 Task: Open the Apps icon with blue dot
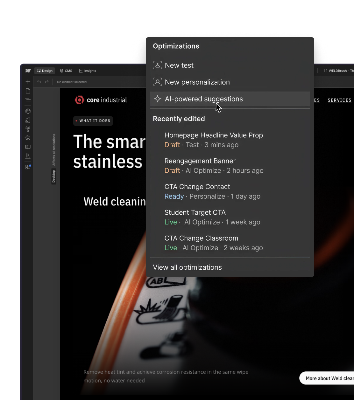coord(28,167)
